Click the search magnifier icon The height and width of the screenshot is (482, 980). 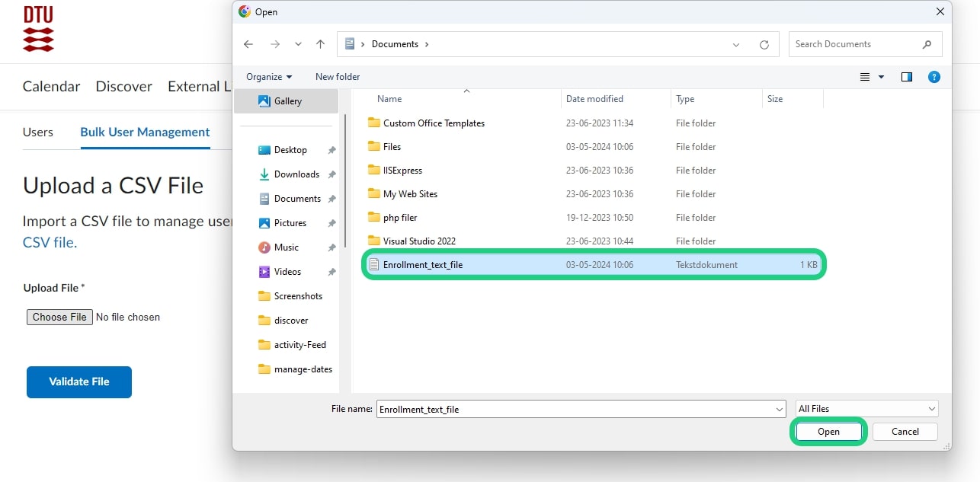point(927,44)
